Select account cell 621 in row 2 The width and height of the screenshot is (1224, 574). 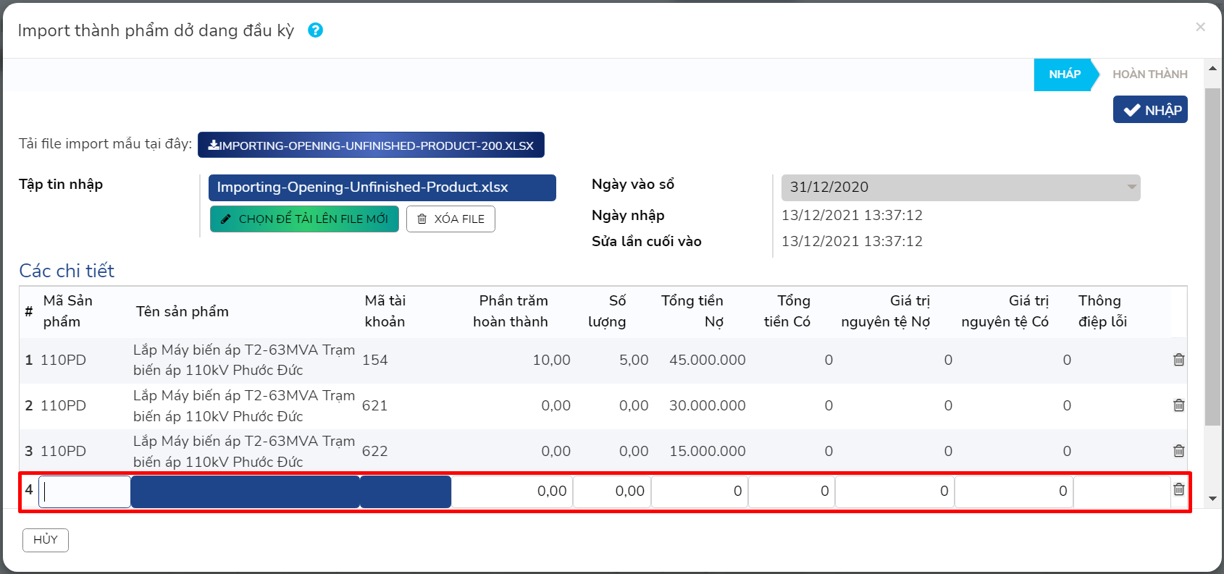(x=375, y=405)
